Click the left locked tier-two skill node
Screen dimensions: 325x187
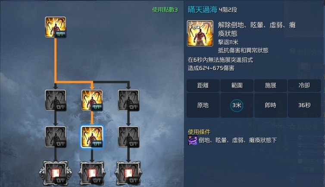(56, 100)
